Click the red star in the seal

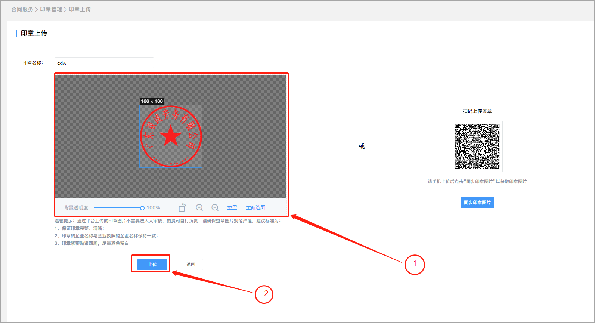(171, 136)
